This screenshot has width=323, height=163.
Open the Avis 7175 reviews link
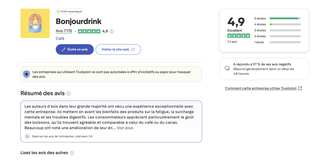[64, 31]
